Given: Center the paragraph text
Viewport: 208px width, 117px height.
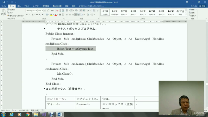Looking at the screenshot, I should [70, 15].
